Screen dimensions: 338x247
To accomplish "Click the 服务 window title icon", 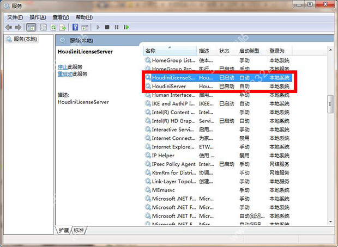I will coord(7,6).
